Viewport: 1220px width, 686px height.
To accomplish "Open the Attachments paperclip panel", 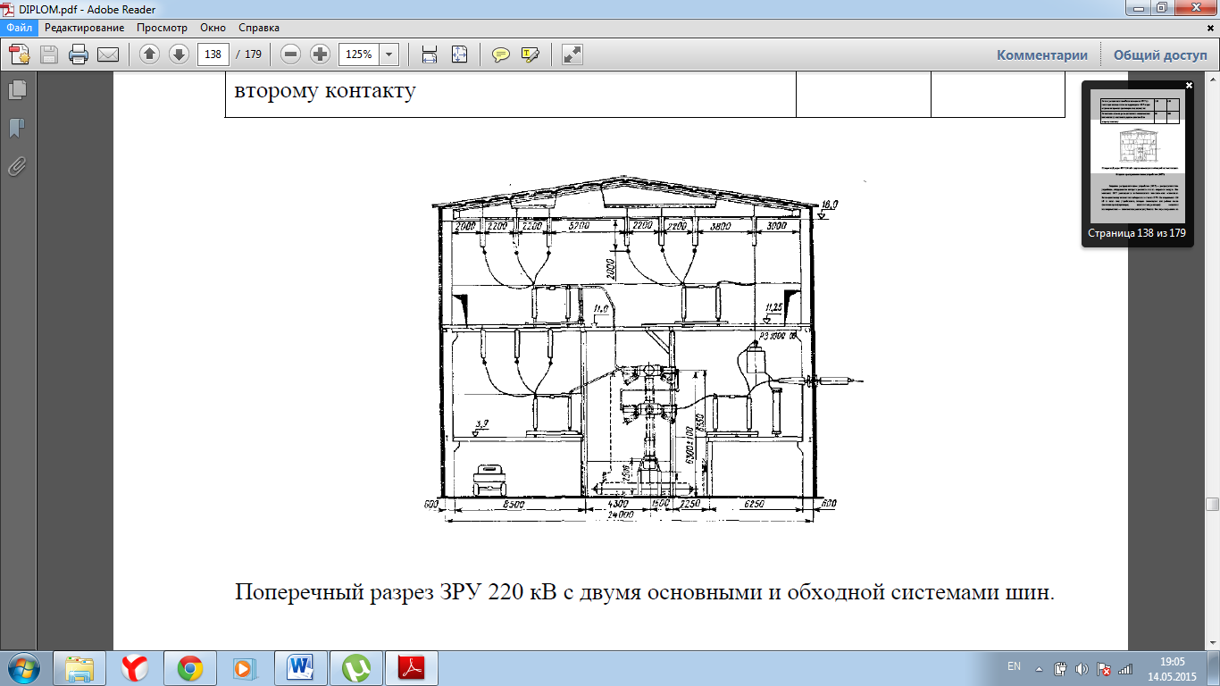I will pos(16,166).
